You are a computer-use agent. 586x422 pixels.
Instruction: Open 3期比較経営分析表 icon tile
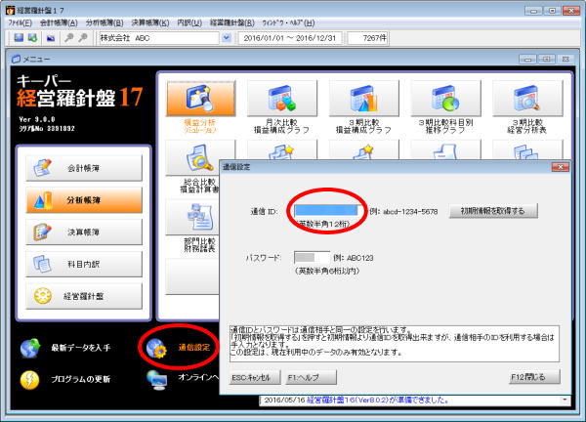pyautogui.click(x=527, y=99)
